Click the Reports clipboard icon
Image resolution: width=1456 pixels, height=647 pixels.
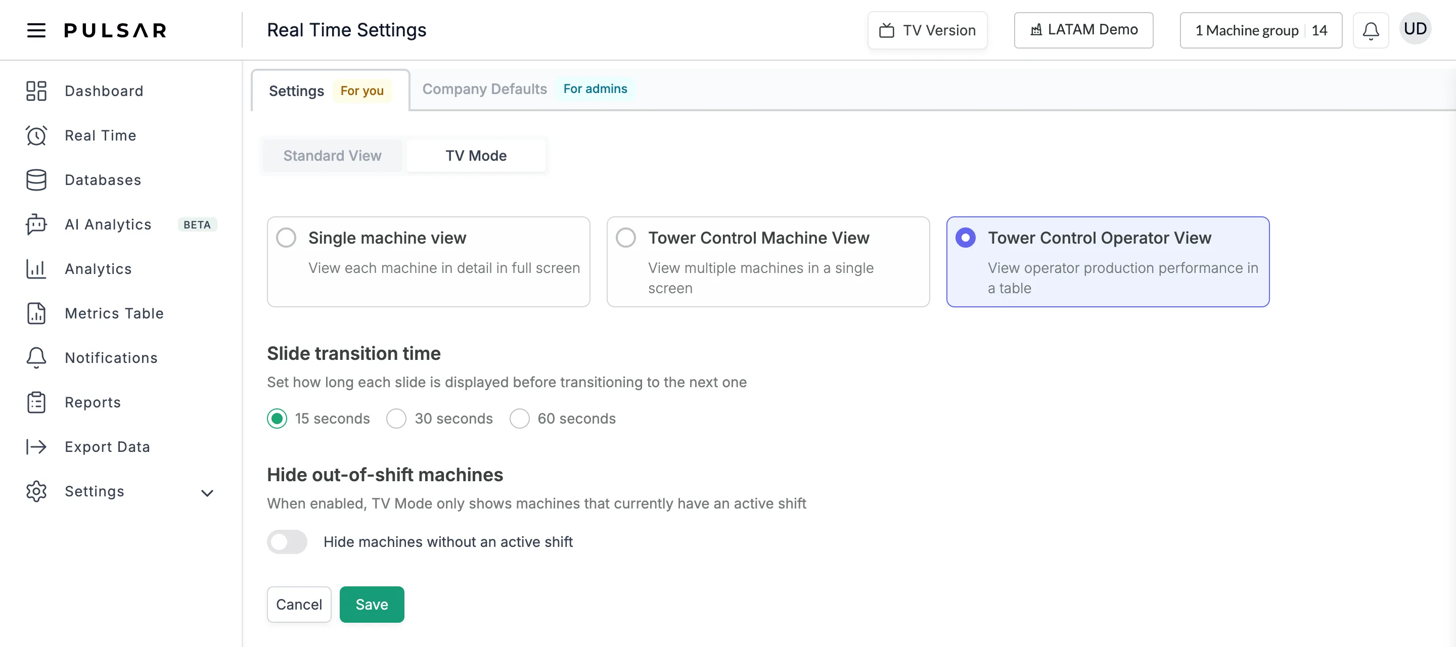[x=36, y=402]
